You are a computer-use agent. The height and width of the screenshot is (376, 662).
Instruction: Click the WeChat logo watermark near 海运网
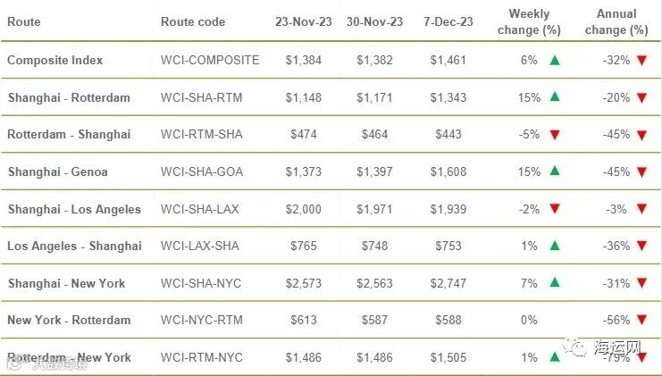click(x=575, y=347)
